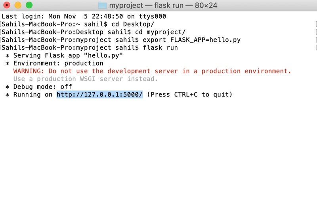
Task: Click empty terminal area below output
Action: click(158, 150)
